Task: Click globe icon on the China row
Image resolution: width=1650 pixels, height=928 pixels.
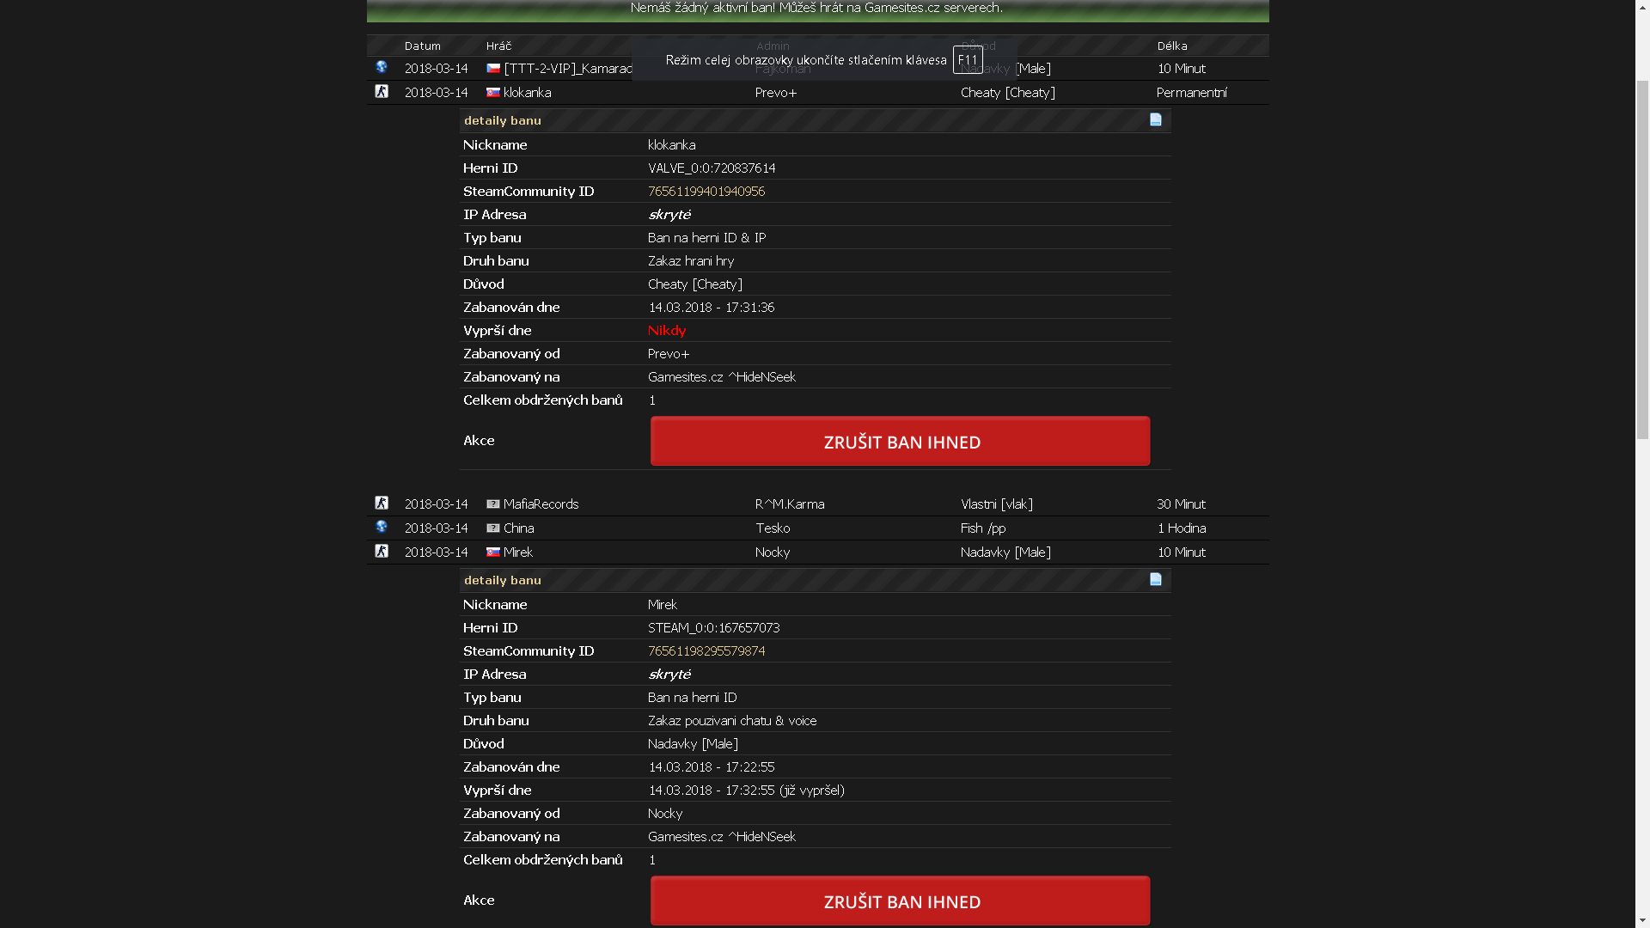Action: tap(382, 527)
